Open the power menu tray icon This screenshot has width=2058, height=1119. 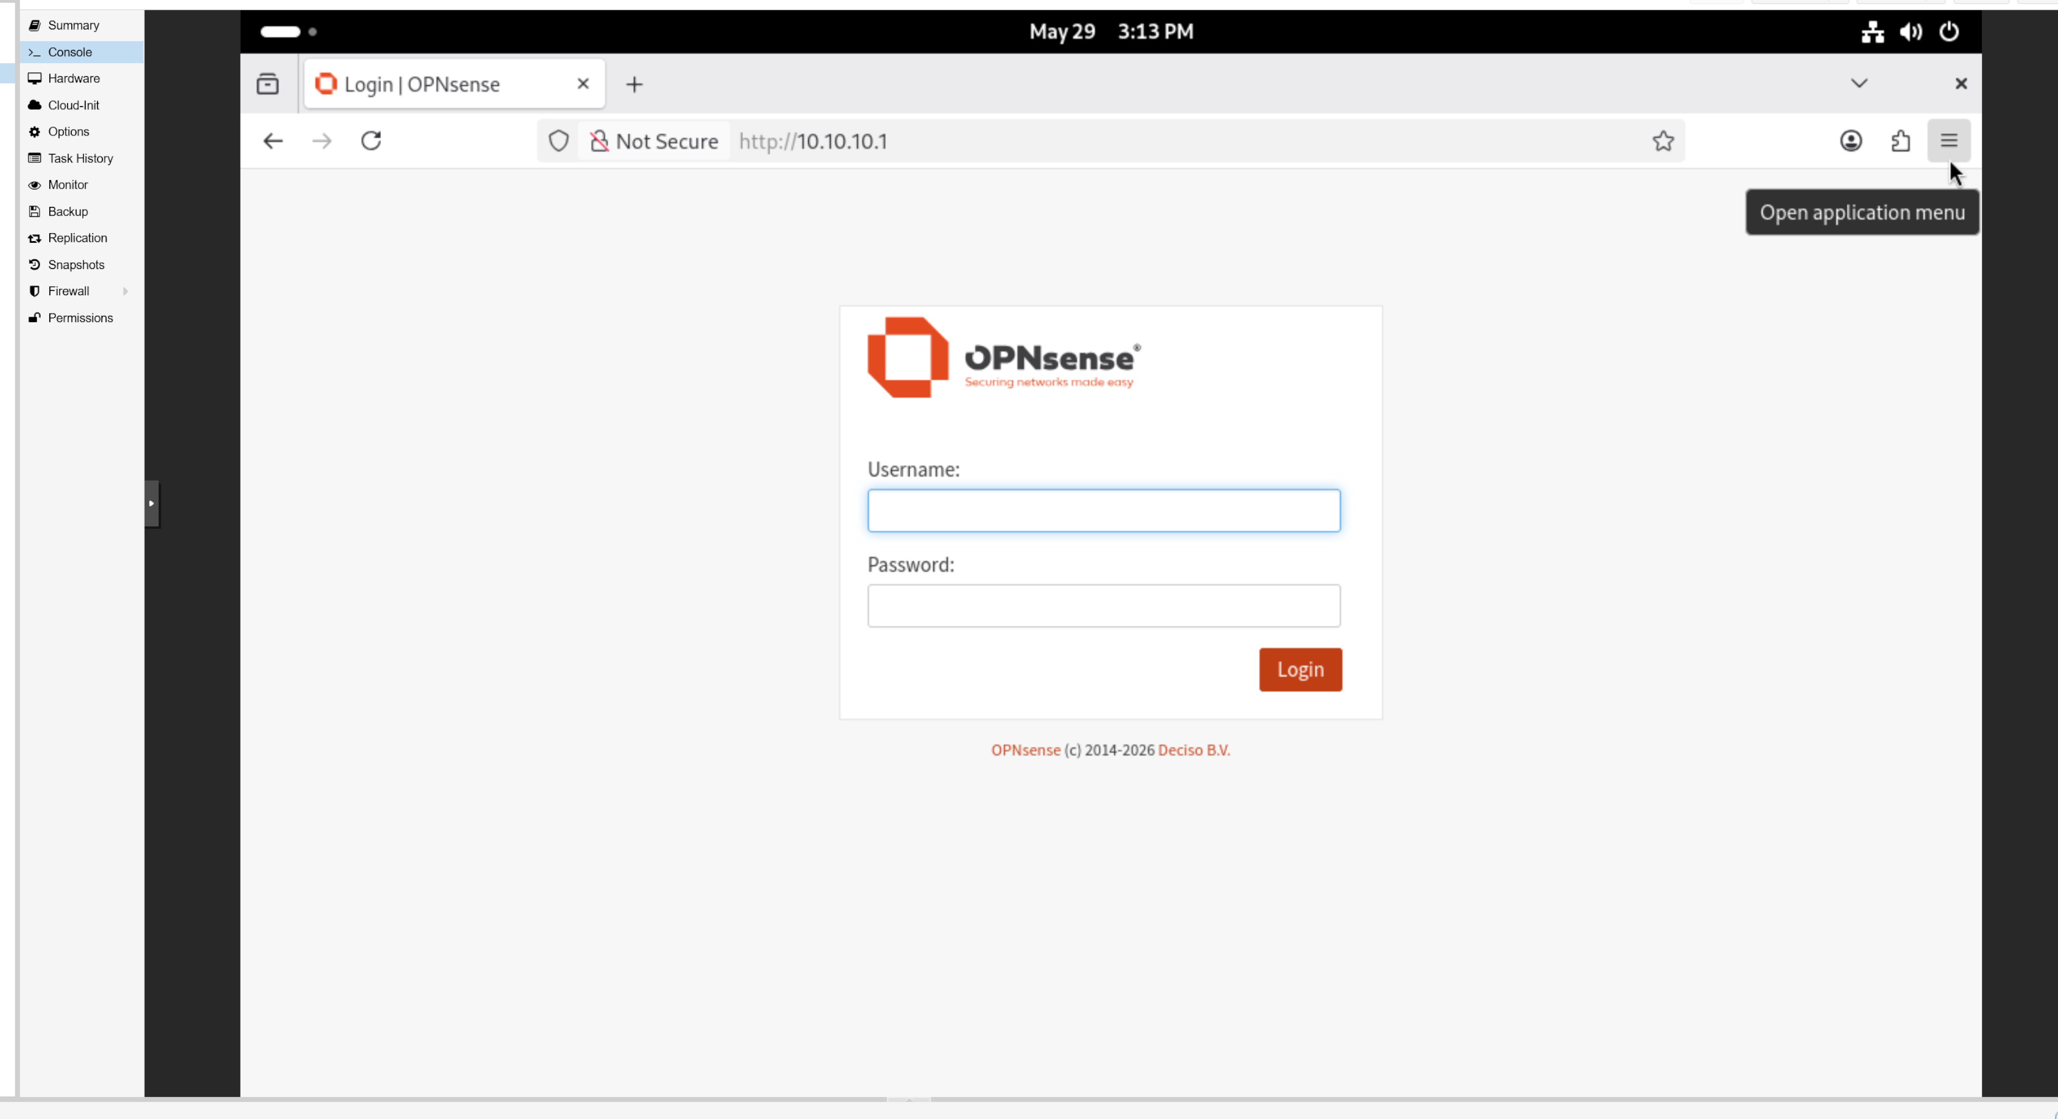tap(1949, 31)
